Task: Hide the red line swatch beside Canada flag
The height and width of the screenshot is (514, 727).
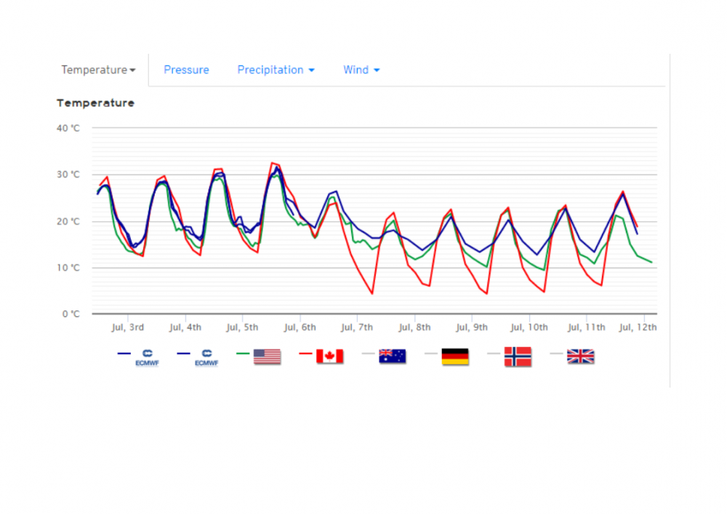Action: [306, 354]
